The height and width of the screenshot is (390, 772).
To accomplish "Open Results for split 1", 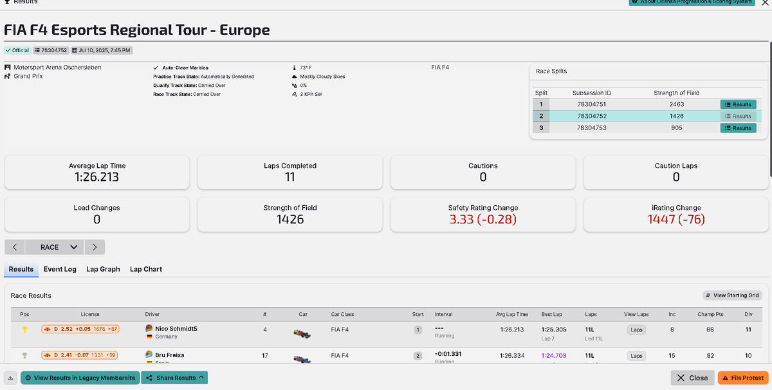I will (738, 104).
